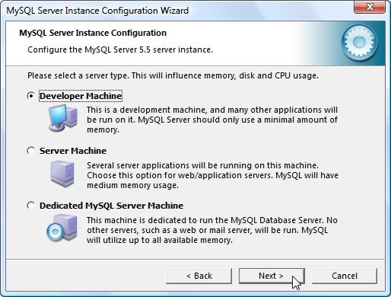Click the bold MySQL Server Instance Configuration heading
Viewport: 391px width, 297px height.
coord(93,33)
